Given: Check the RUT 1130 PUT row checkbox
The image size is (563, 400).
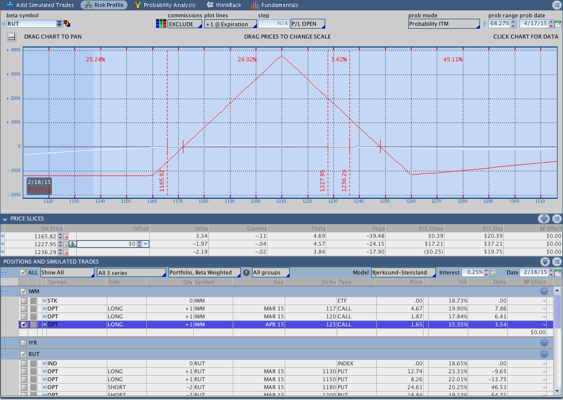Looking at the screenshot, I should 24,371.
